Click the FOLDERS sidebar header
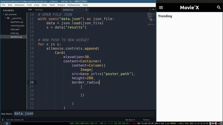This screenshot has height=125, width=223. [8, 10]
